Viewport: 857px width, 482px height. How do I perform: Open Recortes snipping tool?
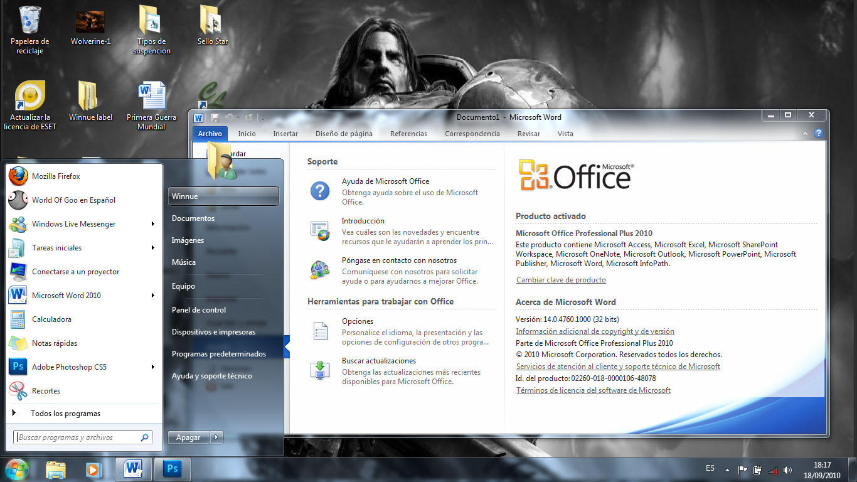pos(83,391)
